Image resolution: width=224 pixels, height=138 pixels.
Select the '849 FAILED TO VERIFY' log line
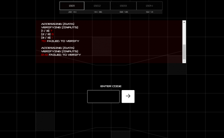pyautogui.click(x=61, y=55)
